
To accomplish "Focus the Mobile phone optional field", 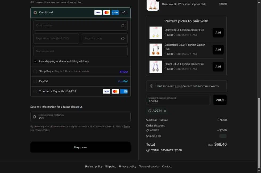I will 80,117.
